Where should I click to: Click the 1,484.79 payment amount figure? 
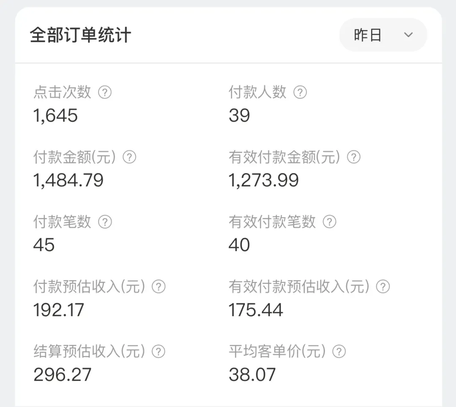[68, 180]
